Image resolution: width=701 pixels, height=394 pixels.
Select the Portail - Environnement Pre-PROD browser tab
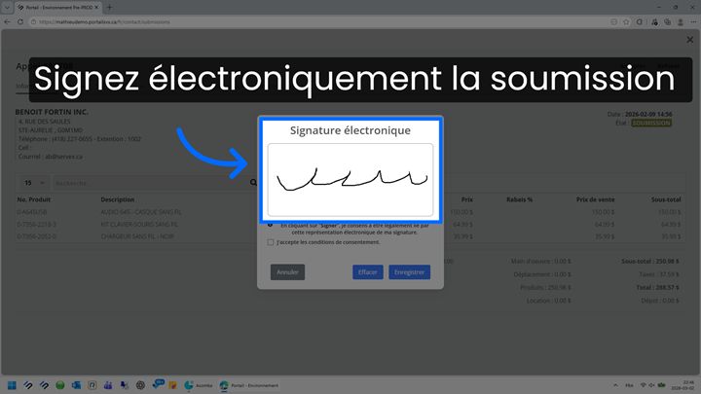click(x=58, y=7)
